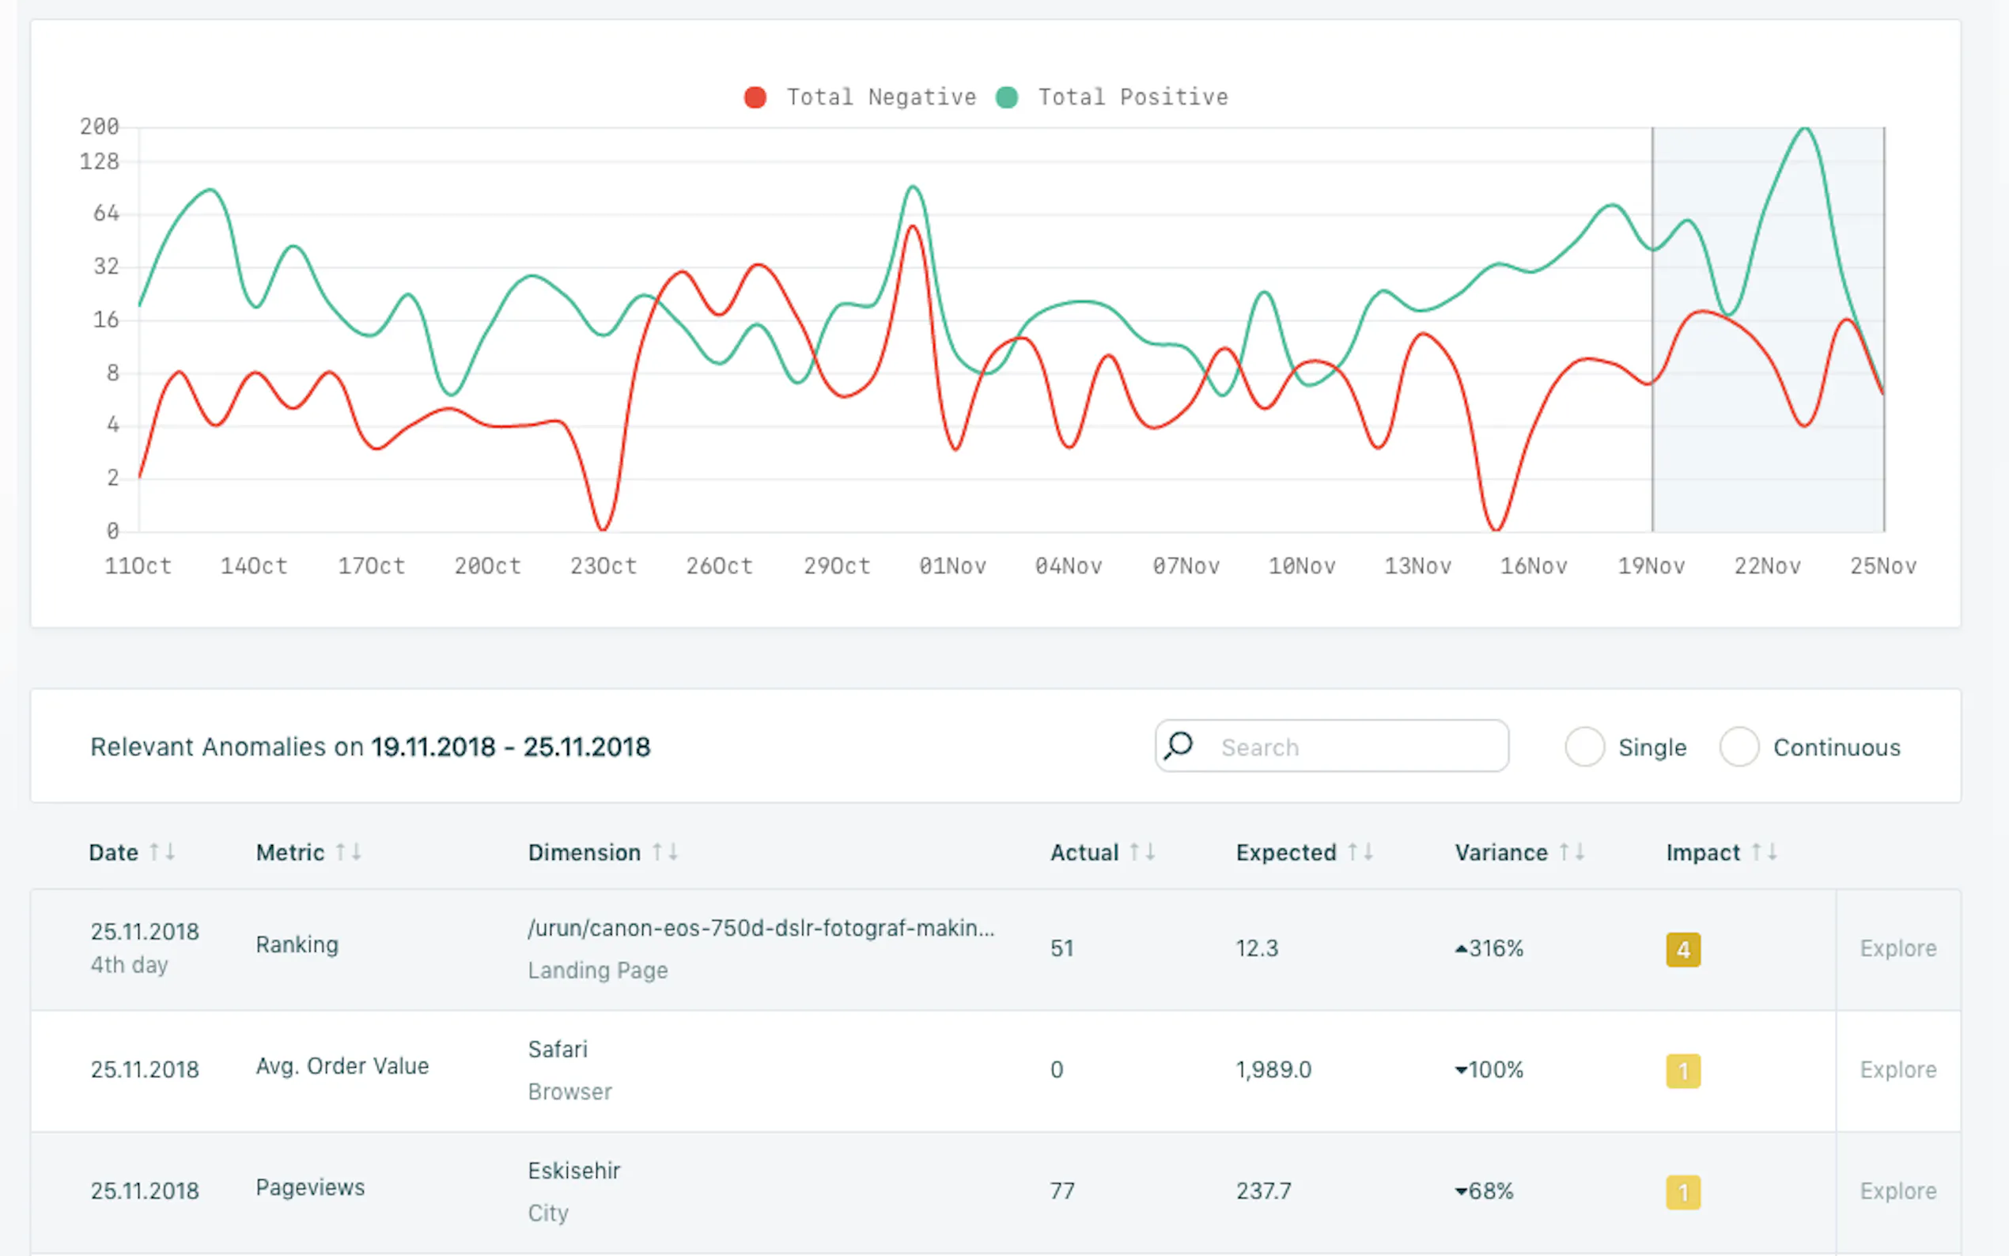Screen dimensions: 2009x1256
Task: Sort by Variance arrows icon
Action: (x=1572, y=852)
